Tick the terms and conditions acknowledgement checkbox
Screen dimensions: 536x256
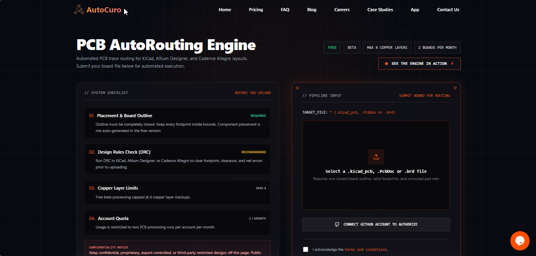point(306,249)
